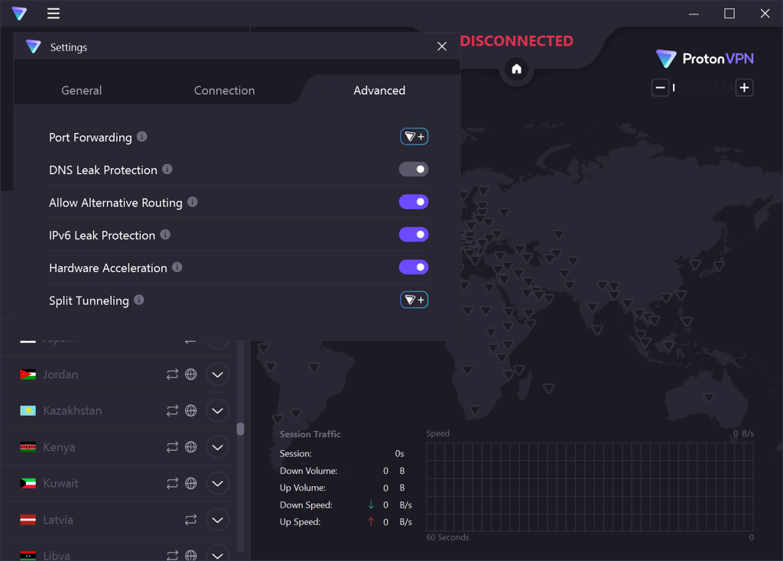Turn off IPv6 Leak Protection switch
The image size is (783, 561).
click(x=414, y=235)
